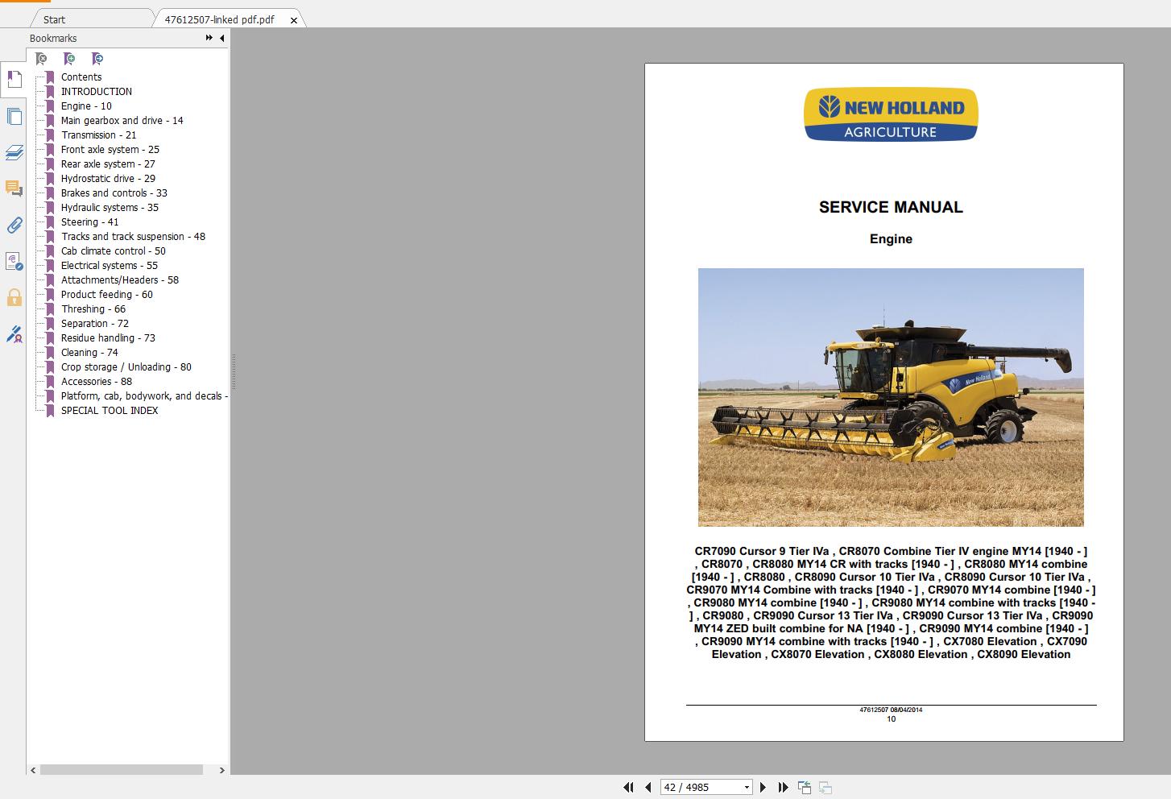Click the previous view icon

click(x=804, y=787)
